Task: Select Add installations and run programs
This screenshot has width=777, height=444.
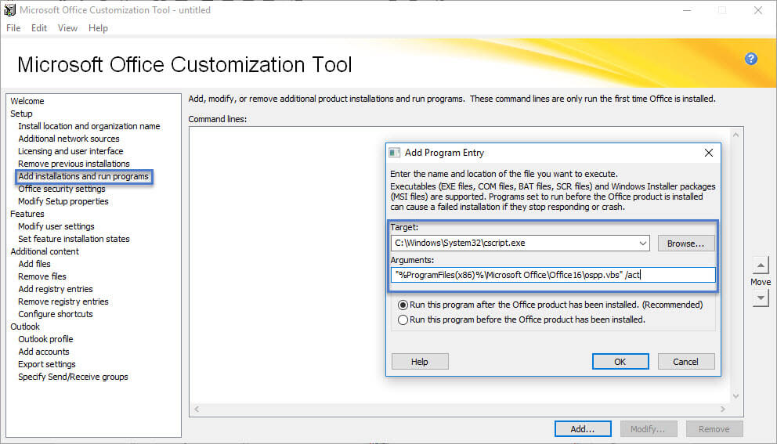Action: click(83, 176)
